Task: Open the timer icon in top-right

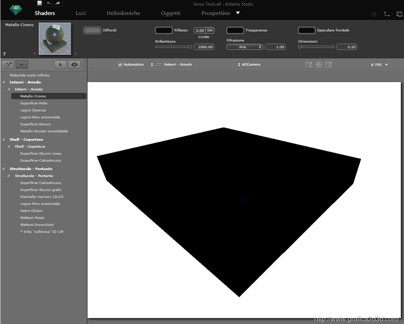Action: click(x=374, y=14)
